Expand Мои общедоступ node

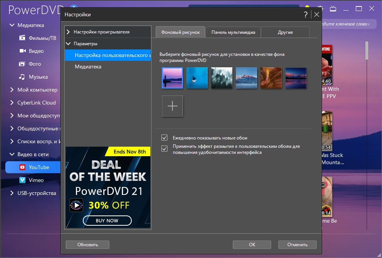click(x=12, y=116)
